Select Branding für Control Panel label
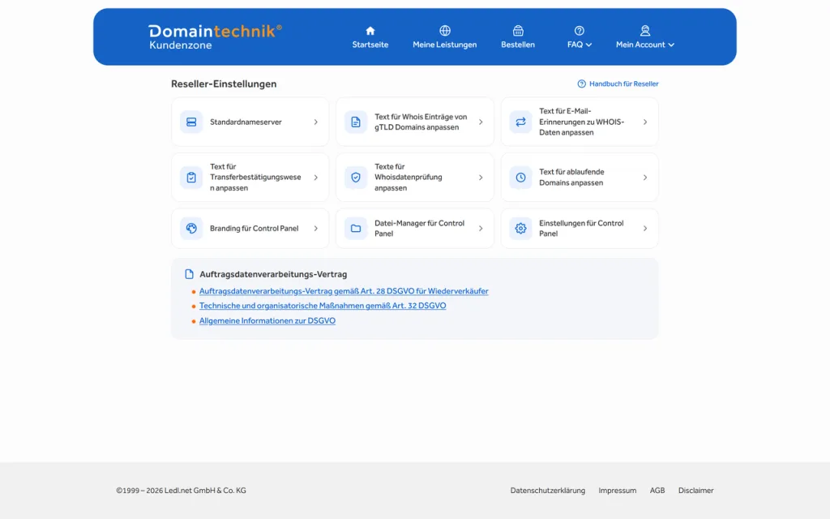830x519 pixels. (254, 228)
